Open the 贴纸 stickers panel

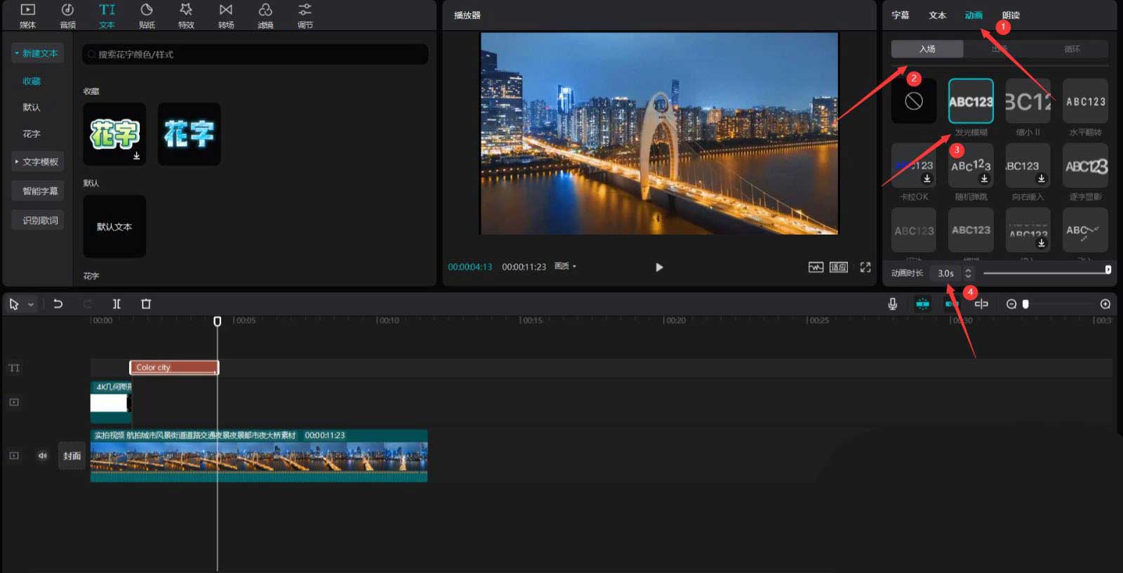[147, 15]
